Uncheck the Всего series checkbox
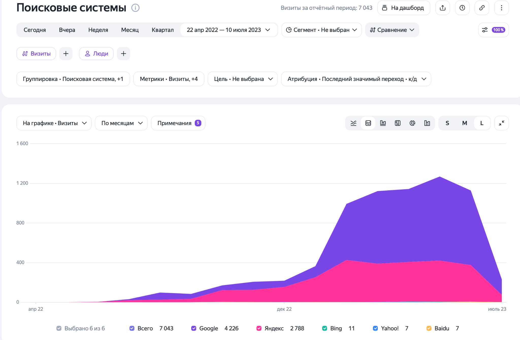Viewport: 520px width, 340px height. [132, 328]
